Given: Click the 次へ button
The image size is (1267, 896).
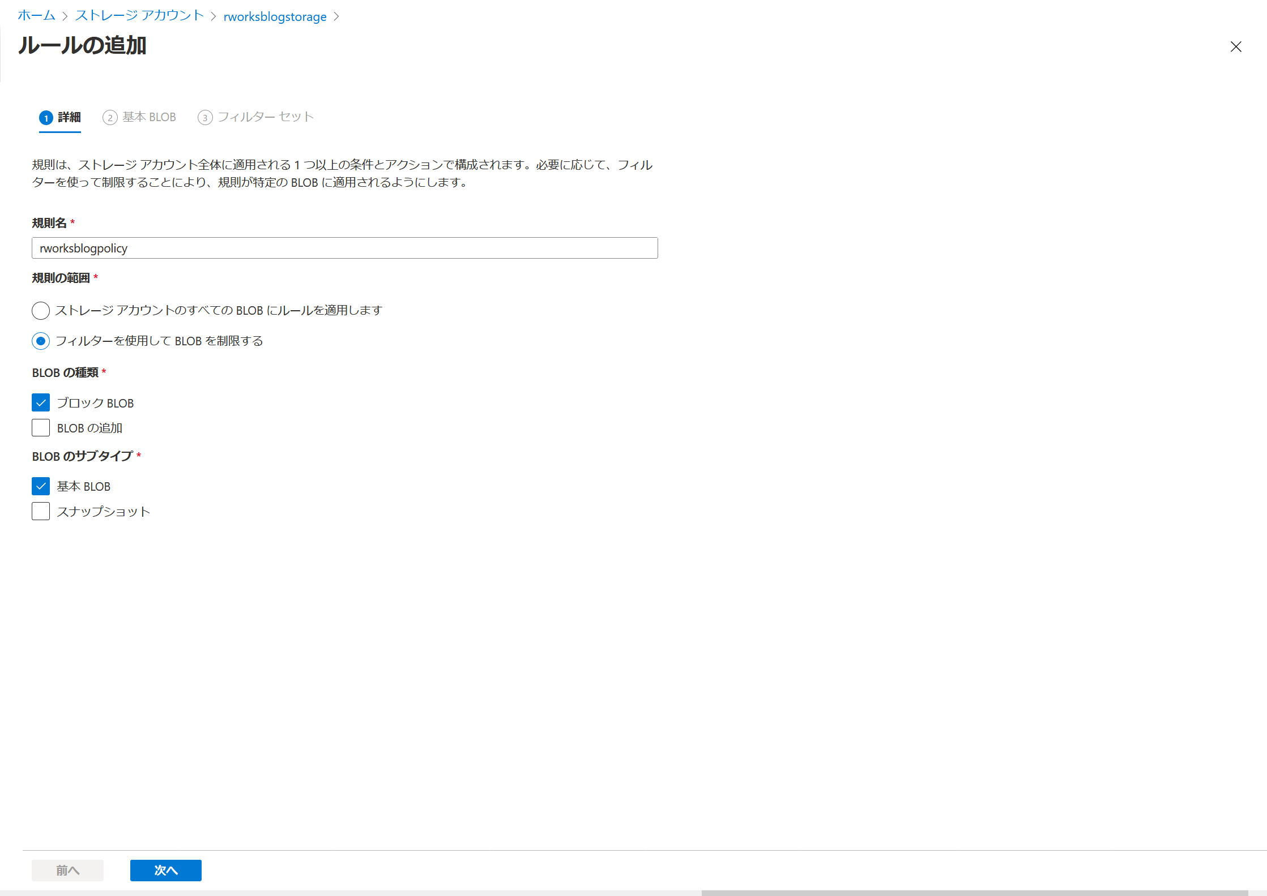Looking at the screenshot, I should 166,870.
